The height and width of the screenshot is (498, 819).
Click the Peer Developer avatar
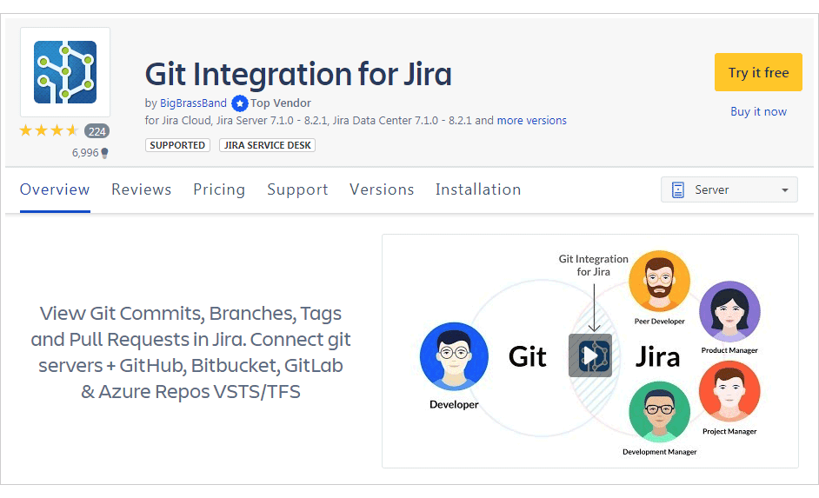click(659, 281)
